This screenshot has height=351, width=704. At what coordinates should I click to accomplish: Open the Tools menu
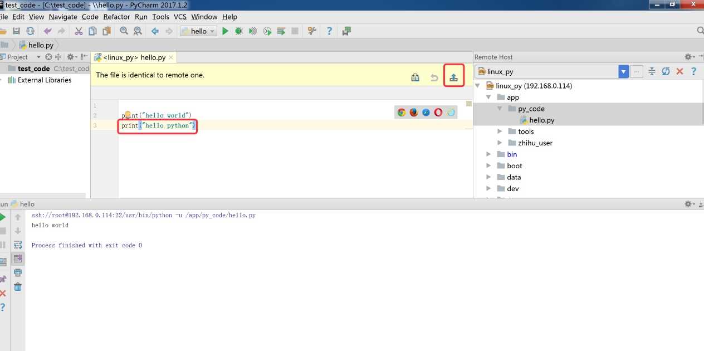pyautogui.click(x=160, y=17)
